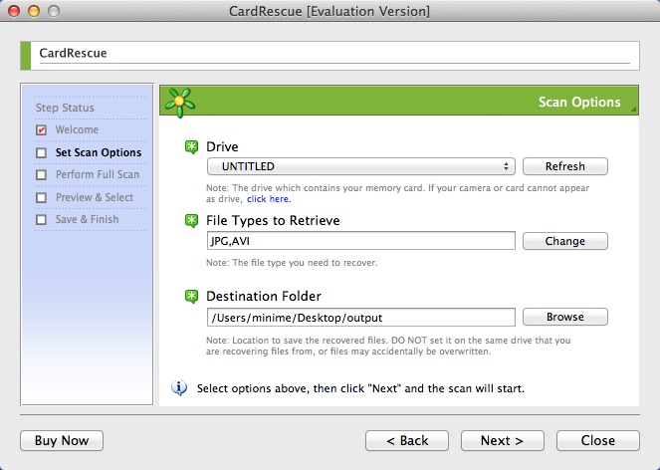Click the destination folder path field
The width and height of the screenshot is (660, 470).
point(360,318)
